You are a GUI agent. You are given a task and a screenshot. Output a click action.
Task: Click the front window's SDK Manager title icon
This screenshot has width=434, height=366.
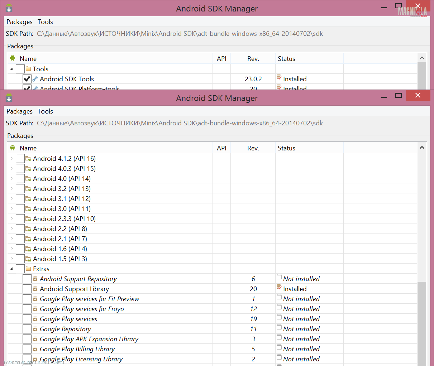[x=9, y=98]
